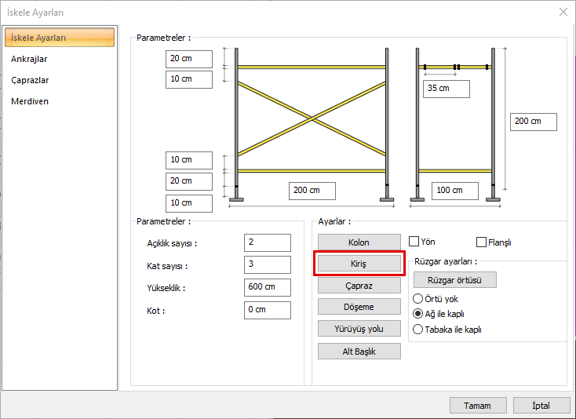The width and height of the screenshot is (576, 419).
Task: Confirm with the Tamam button
Action: 478,405
